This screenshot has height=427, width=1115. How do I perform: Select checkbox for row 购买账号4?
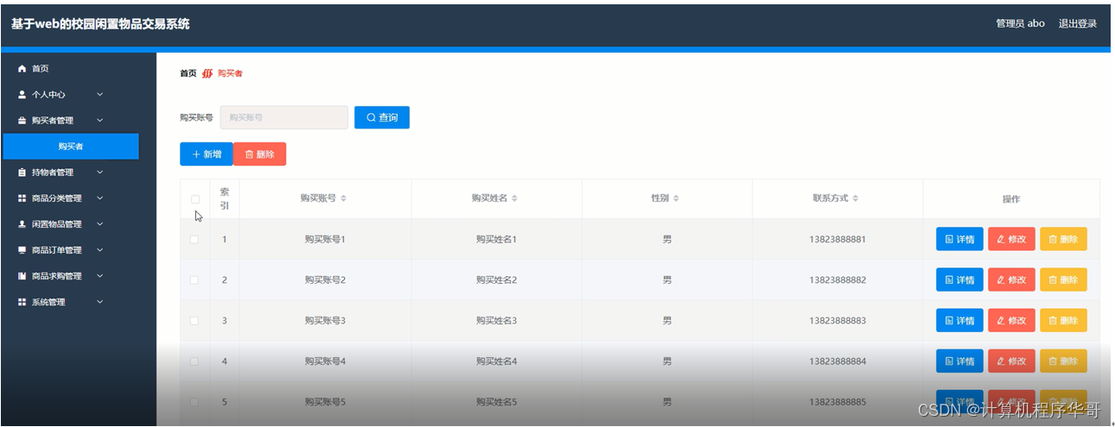[x=194, y=361]
